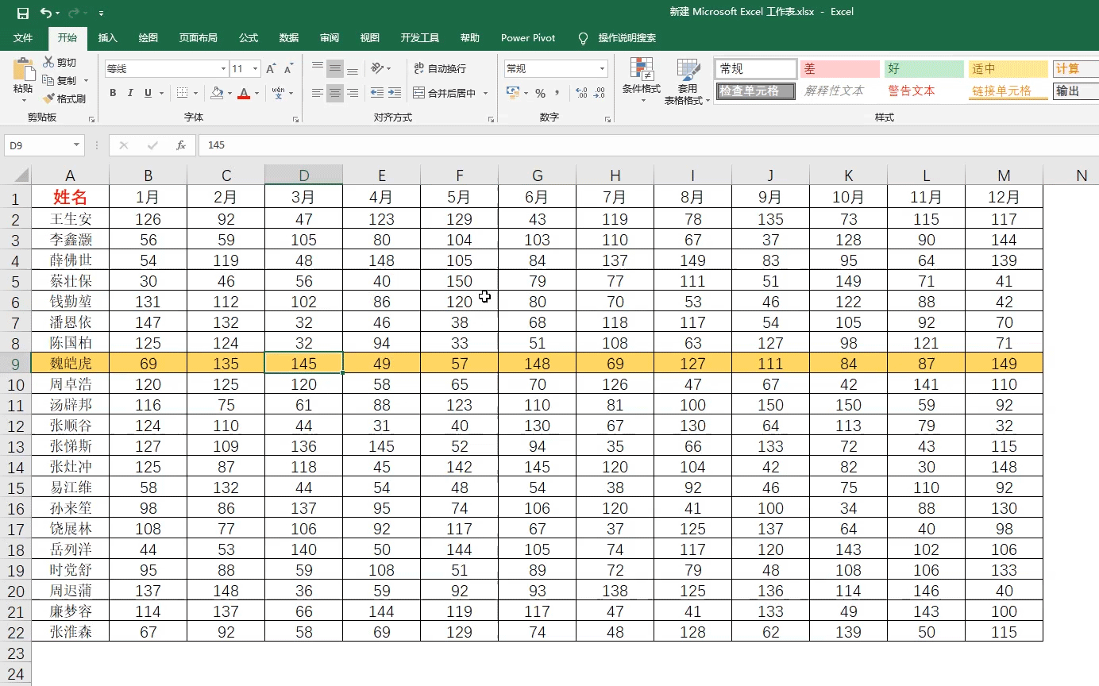The image size is (1099, 686).
Task: Click the Comma Style icon
Action: click(x=558, y=93)
